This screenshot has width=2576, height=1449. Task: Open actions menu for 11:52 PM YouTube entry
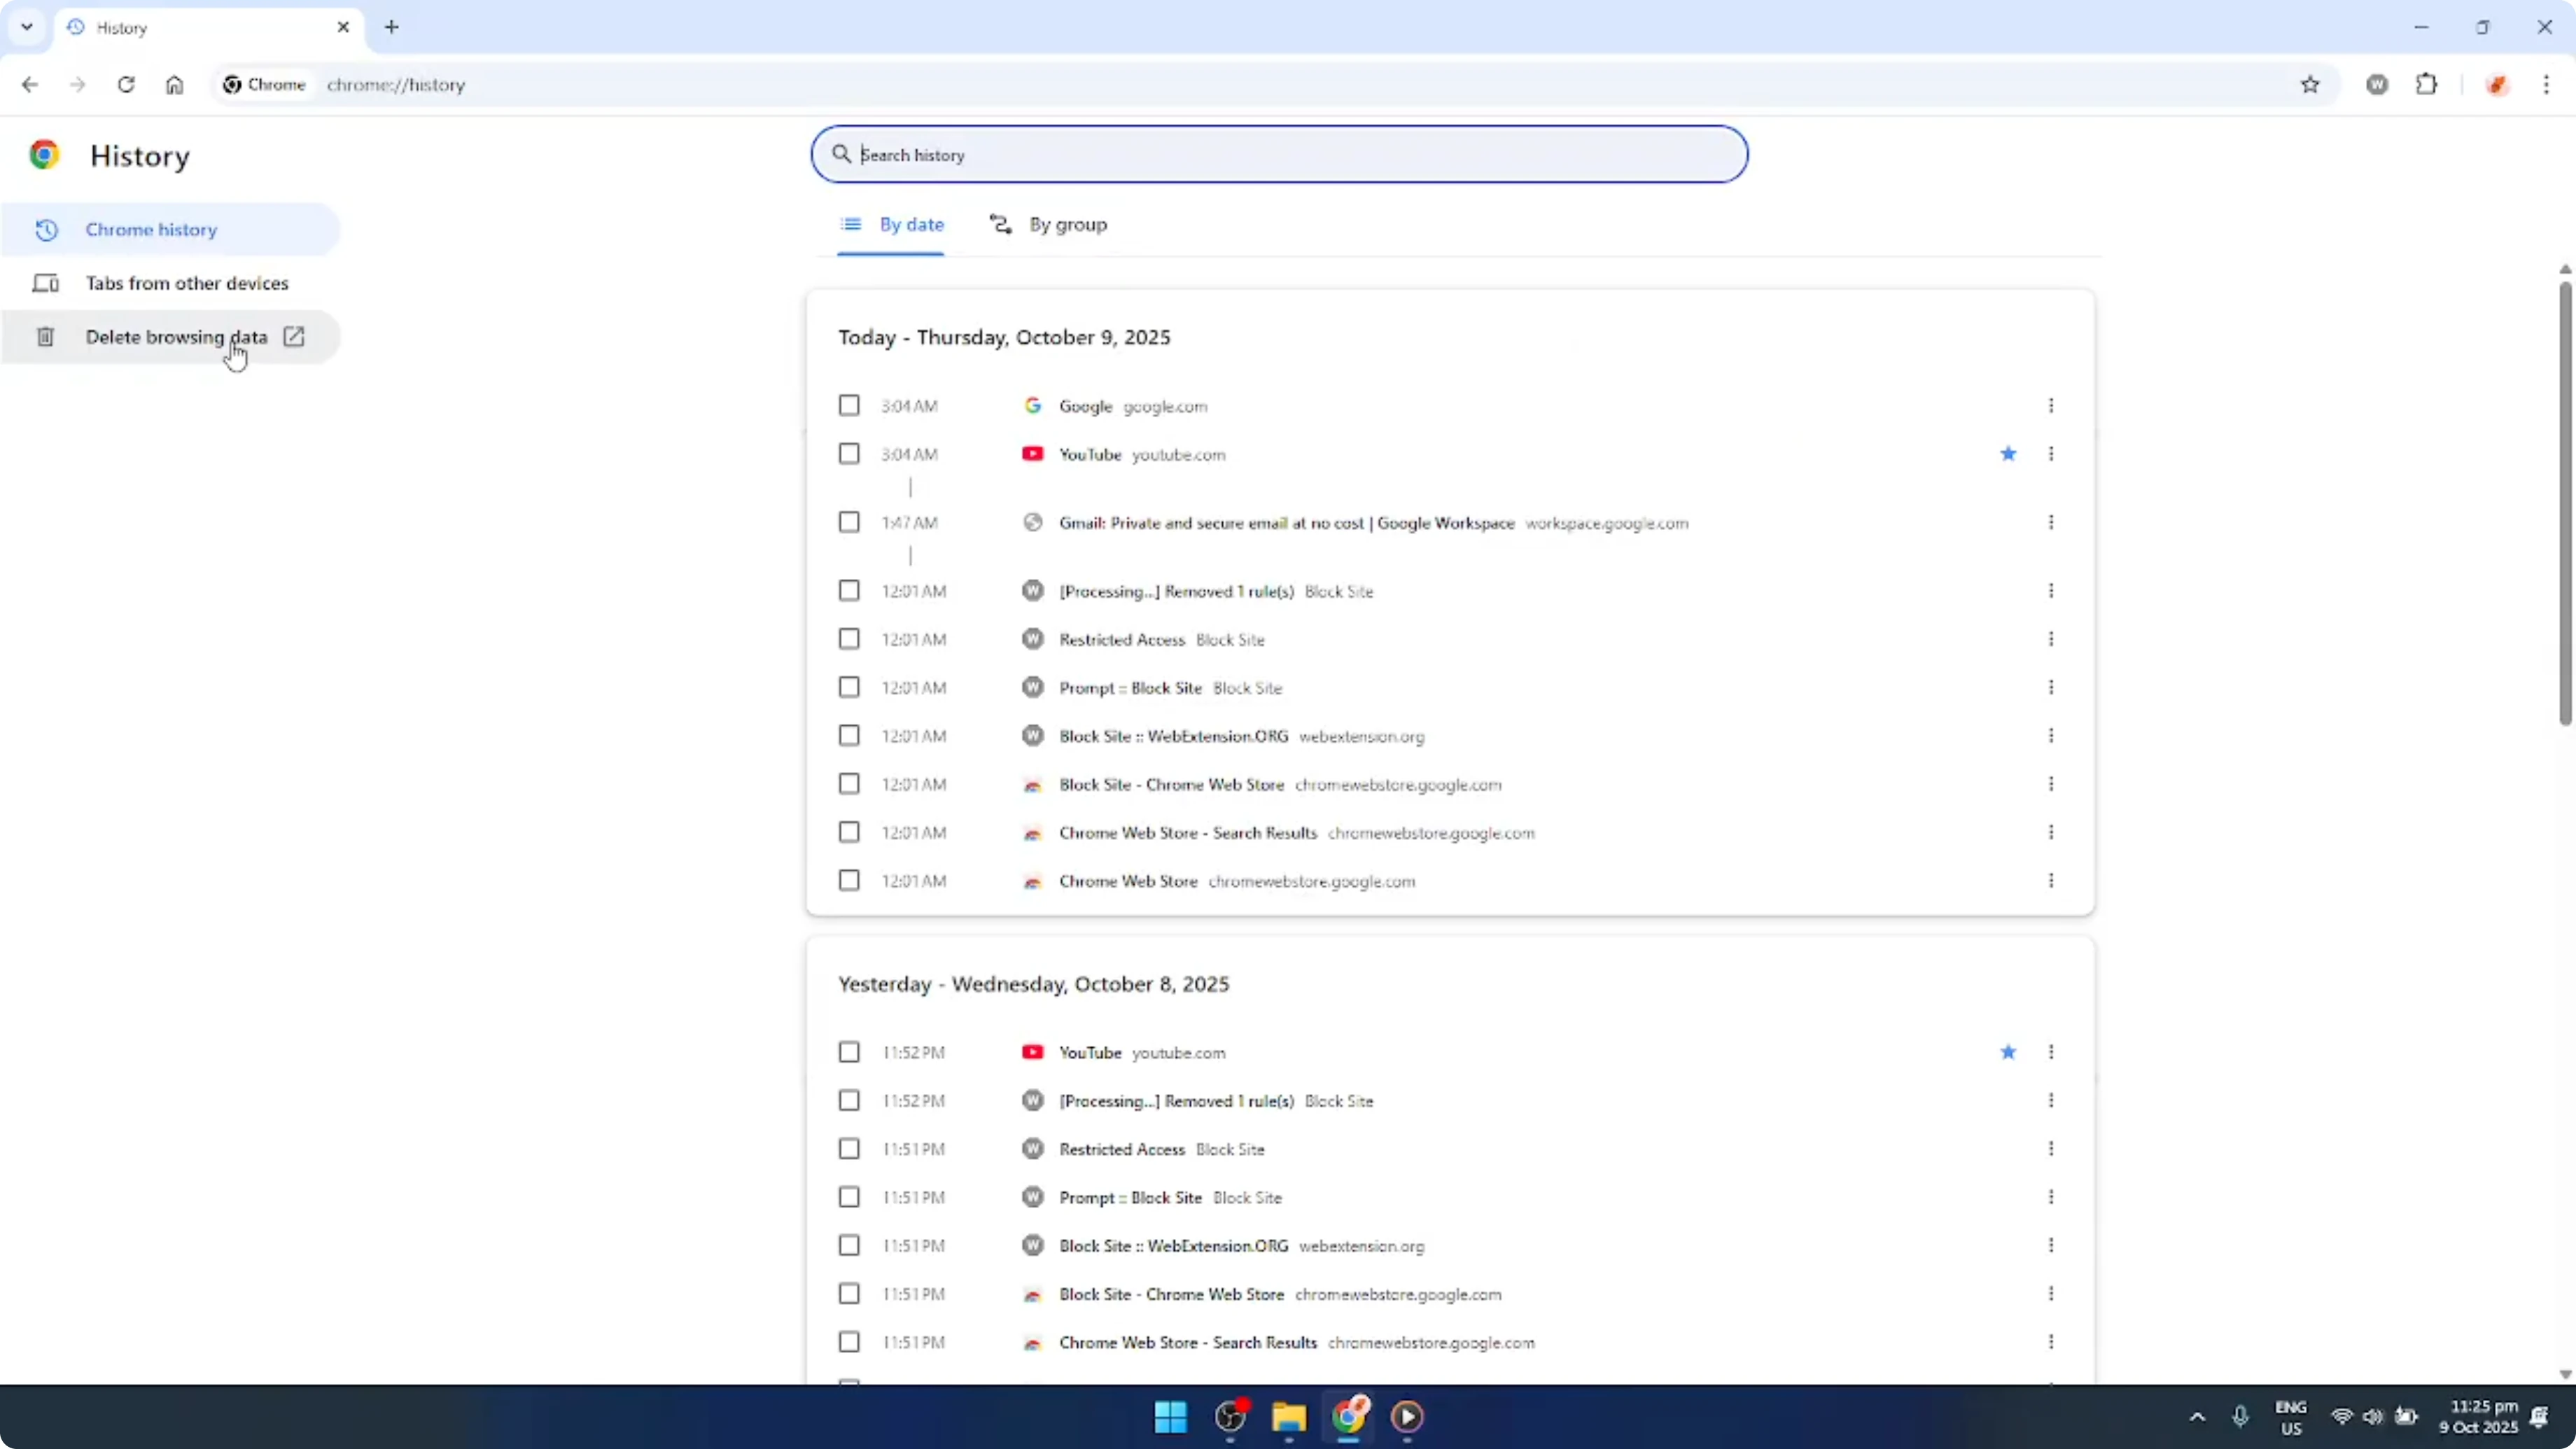[x=2051, y=1052]
